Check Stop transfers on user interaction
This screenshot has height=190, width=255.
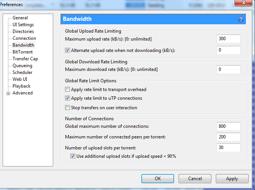tap(68, 108)
